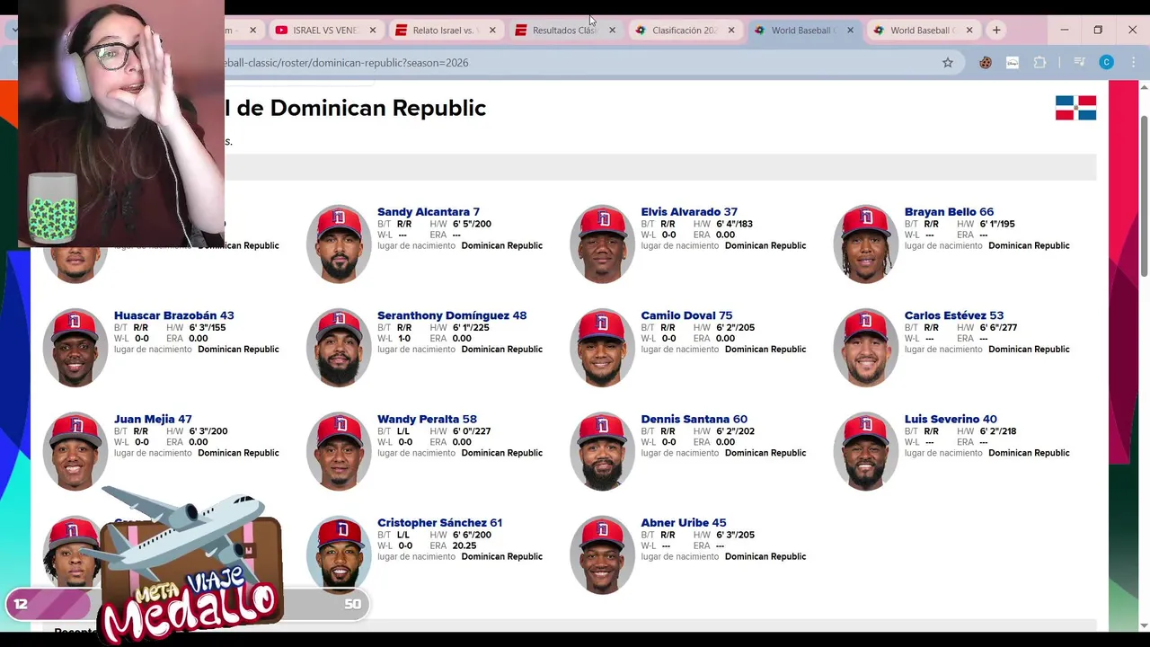Click Huascar Brazobán's headshot photo

point(75,348)
